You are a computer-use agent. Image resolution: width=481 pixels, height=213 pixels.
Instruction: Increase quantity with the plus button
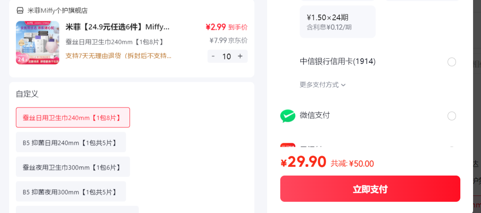240,56
